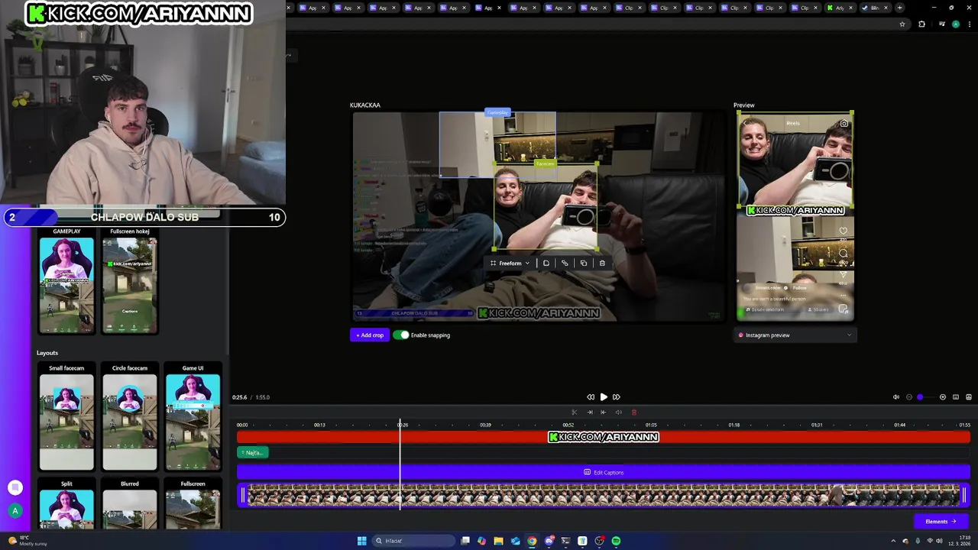The height and width of the screenshot is (550, 978).
Task: Click the timeline zoom slider knob
Action: [920, 397]
